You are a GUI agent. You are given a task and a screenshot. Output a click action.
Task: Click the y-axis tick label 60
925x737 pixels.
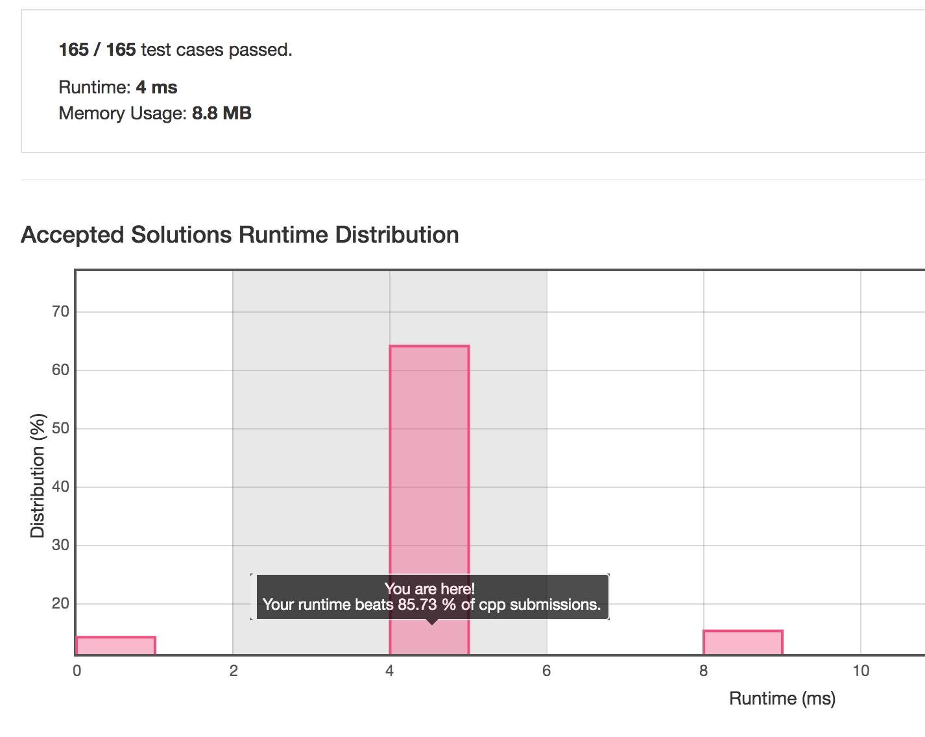click(60, 370)
